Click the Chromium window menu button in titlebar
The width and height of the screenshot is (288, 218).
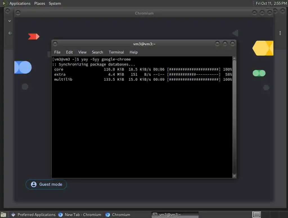tap(18, 13)
